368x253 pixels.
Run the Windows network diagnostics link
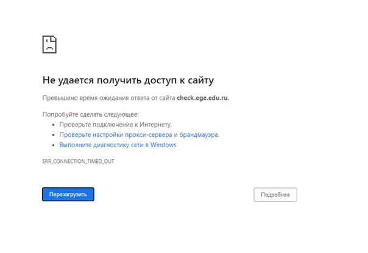coord(118,145)
